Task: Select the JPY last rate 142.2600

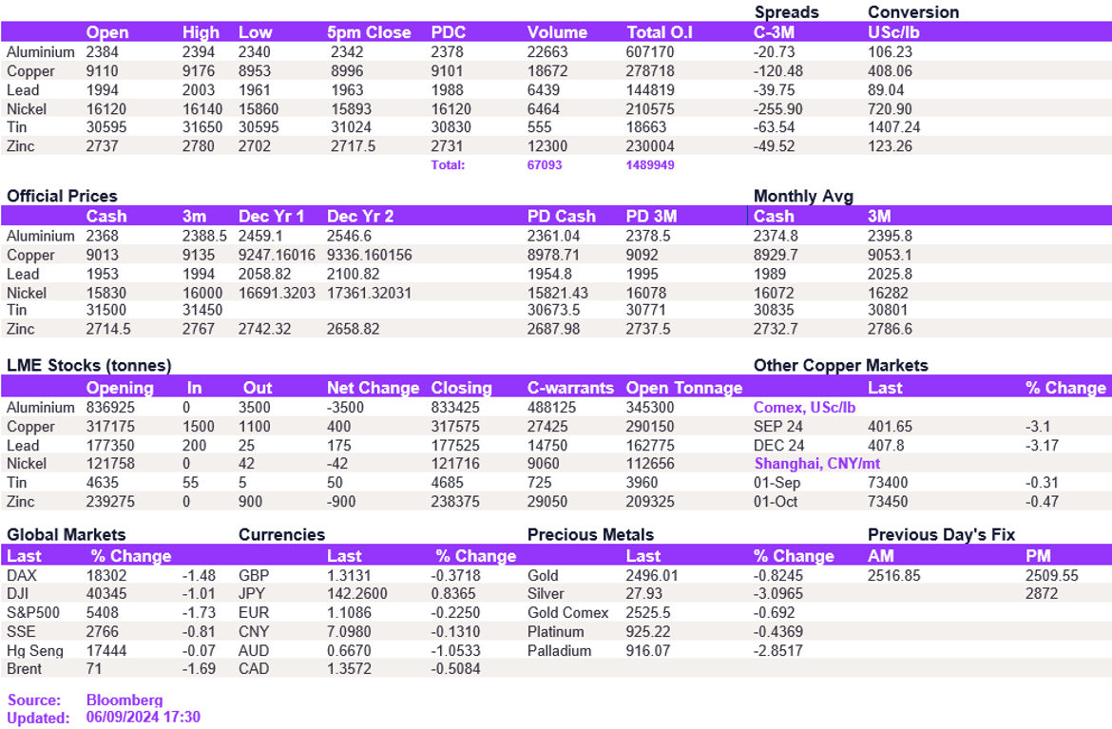Action: 358,594
